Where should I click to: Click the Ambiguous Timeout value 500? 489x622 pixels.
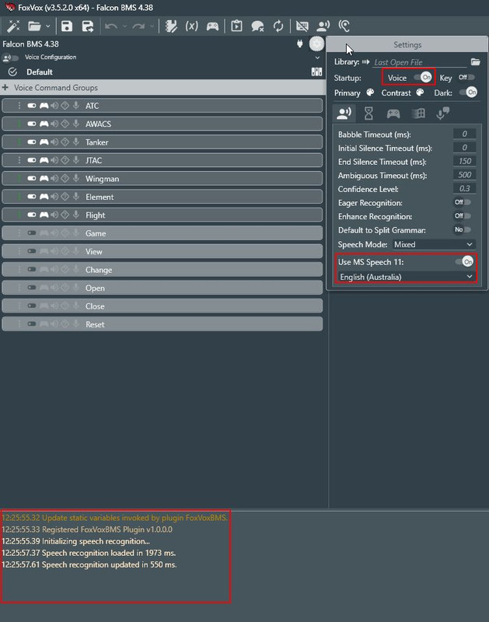(464, 175)
